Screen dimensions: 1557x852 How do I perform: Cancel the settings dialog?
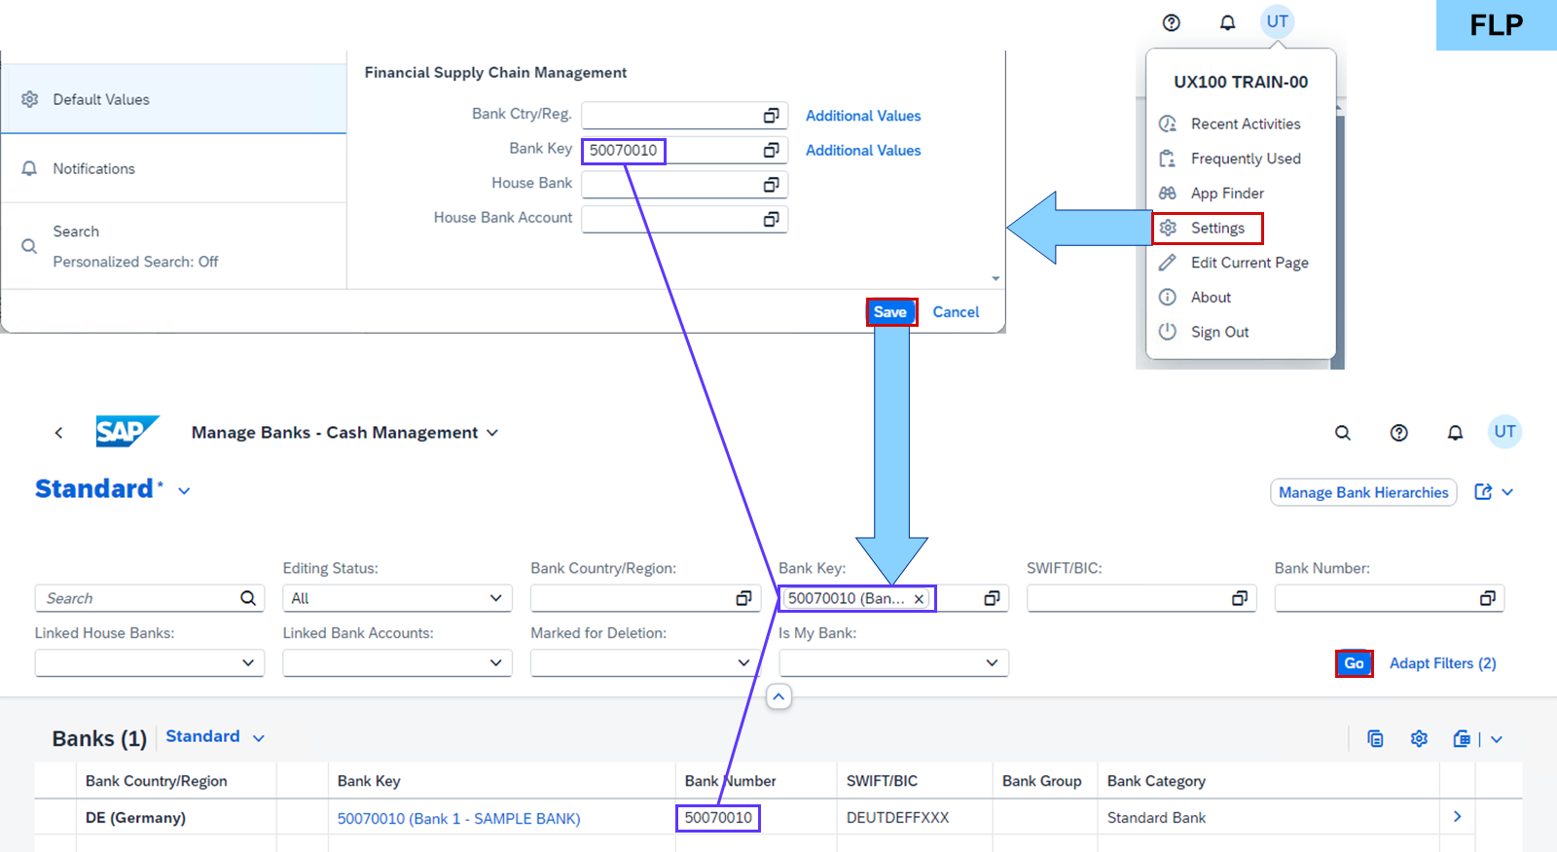point(956,312)
